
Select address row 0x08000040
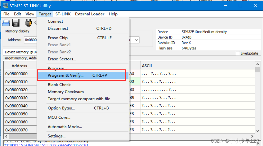pyautogui.click(x=16, y=106)
